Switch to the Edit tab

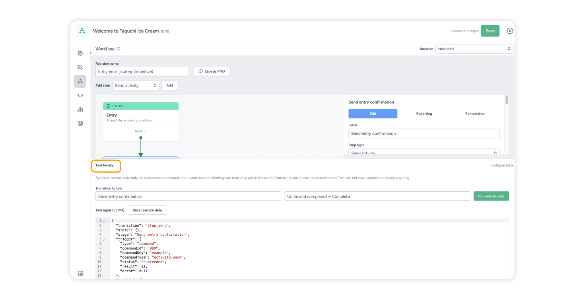click(x=373, y=114)
